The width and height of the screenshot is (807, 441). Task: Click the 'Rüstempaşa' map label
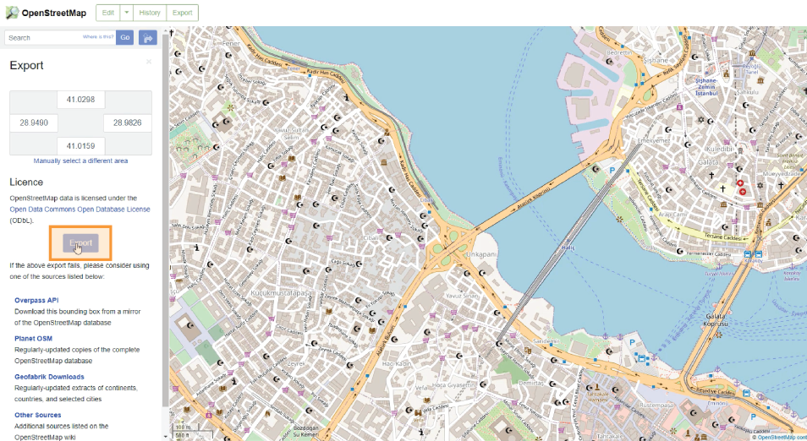pos(656,405)
